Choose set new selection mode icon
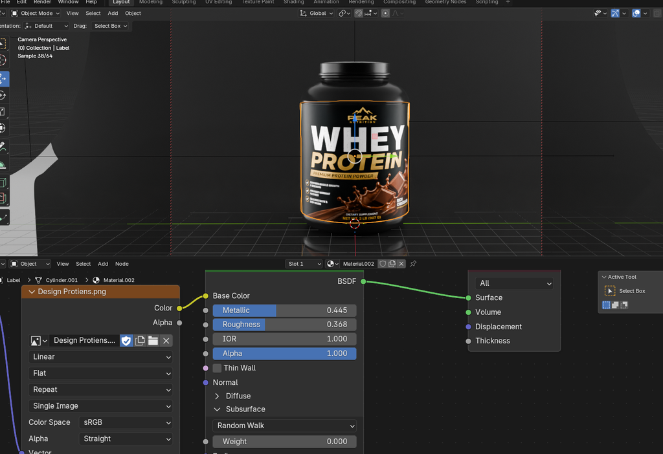Viewport: 663px width, 454px height. pos(606,305)
